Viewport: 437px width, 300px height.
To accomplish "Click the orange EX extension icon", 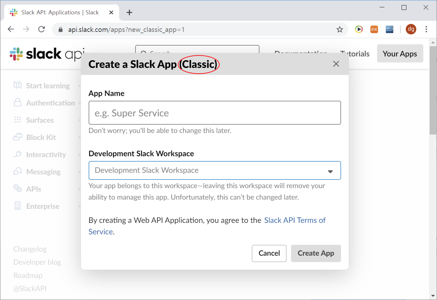I will click(374, 29).
